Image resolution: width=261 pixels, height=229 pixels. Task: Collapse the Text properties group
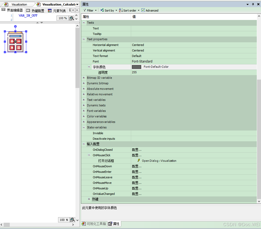84,39
